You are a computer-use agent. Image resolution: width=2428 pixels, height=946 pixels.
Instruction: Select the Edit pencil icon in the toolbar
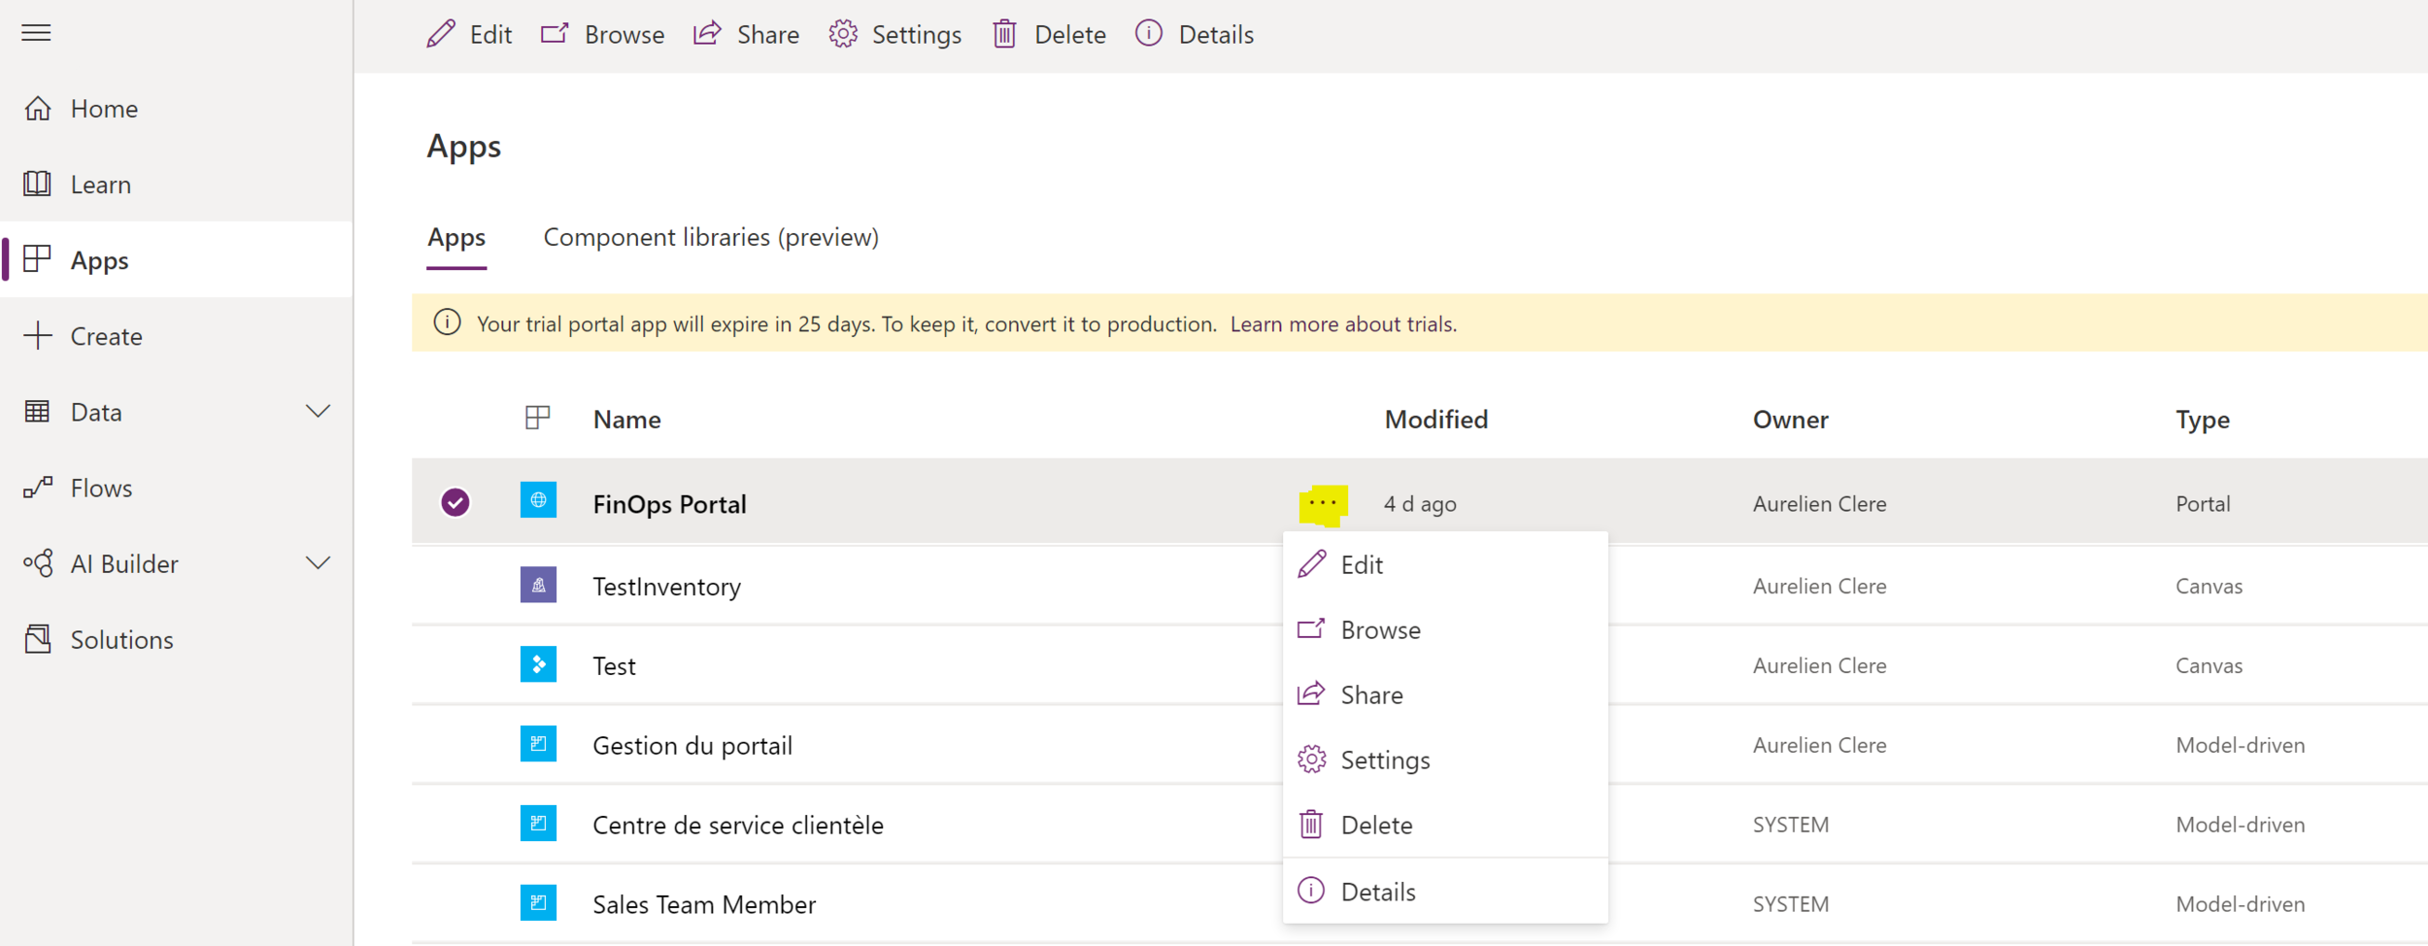(440, 33)
